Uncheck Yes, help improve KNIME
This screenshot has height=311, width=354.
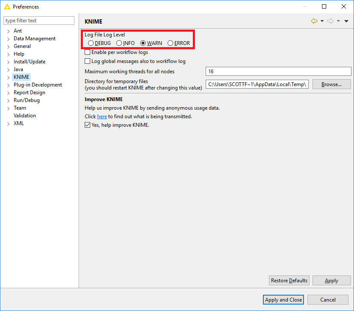click(x=87, y=125)
